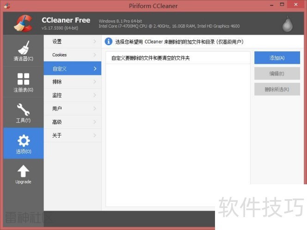Click the Windows 8.1 Pro 64-bit text
This screenshot has width=307, height=230.
[x=120, y=21]
